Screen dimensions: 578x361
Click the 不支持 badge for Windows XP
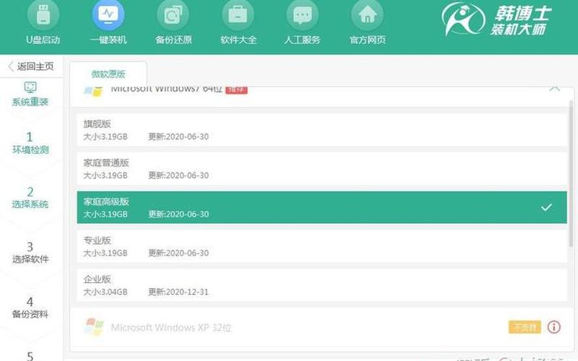pyautogui.click(x=525, y=327)
